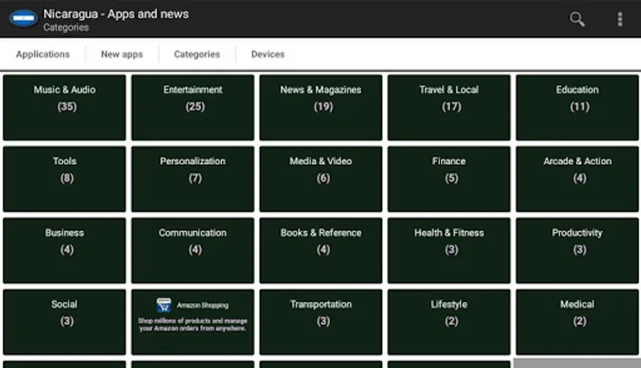Viewport: 641px width, 368px height.
Task: Open Health & Fitness category
Action: pyautogui.click(x=449, y=250)
